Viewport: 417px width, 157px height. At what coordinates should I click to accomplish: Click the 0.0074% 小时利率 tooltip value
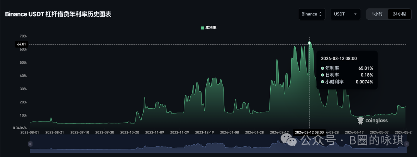tap(364, 82)
